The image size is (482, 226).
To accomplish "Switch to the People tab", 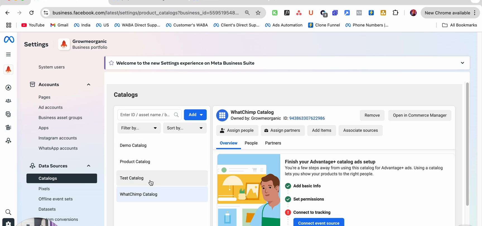I will [x=251, y=143].
